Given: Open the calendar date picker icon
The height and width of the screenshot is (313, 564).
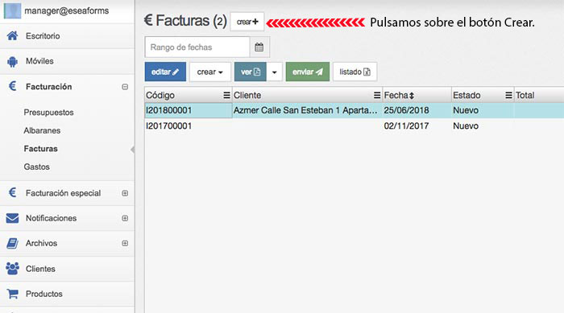Looking at the screenshot, I should coord(259,47).
